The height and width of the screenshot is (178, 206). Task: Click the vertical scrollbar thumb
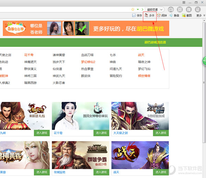pyautogui.click(x=204, y=82)
